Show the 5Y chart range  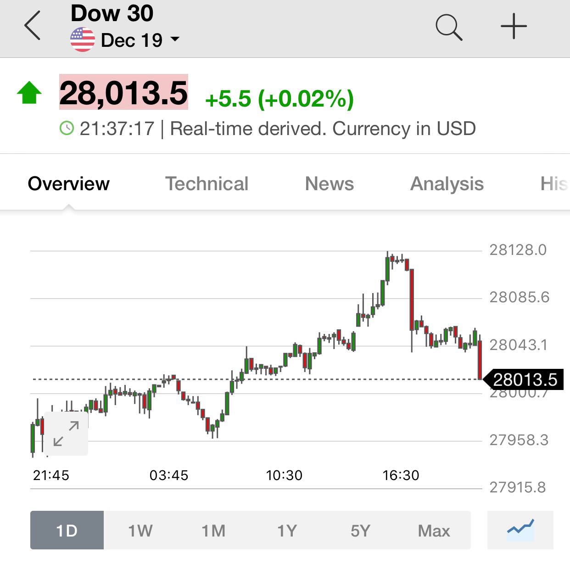[361, 531]
